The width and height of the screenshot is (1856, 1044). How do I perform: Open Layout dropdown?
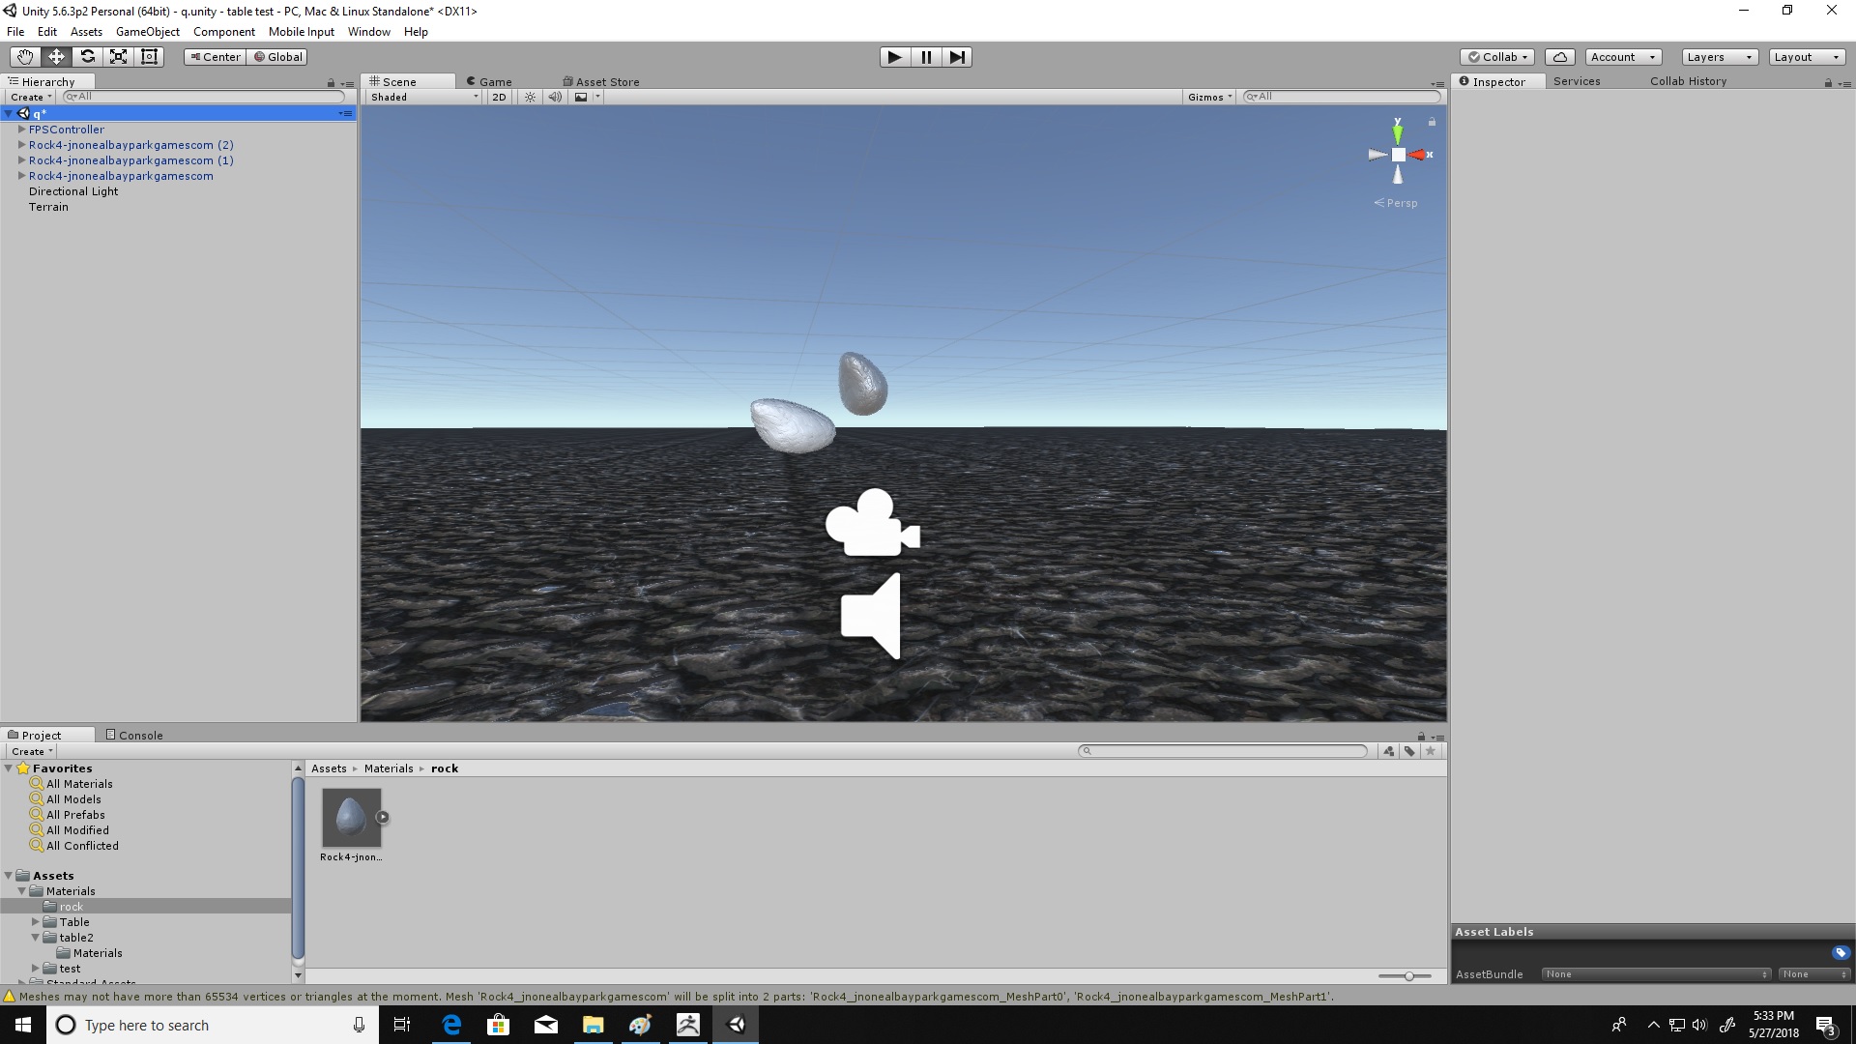(1807, 57)
